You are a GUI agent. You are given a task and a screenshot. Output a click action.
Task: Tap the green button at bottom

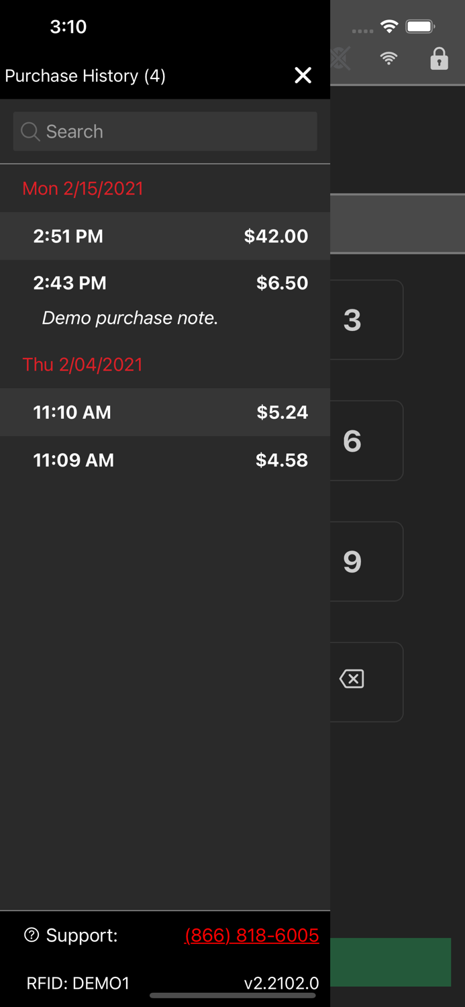pyautogui.click(x=391, y=962)
